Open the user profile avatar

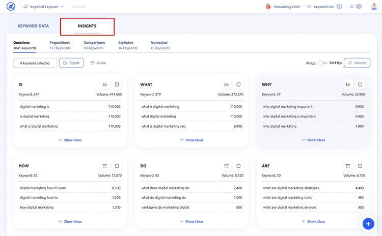[374, 7]
